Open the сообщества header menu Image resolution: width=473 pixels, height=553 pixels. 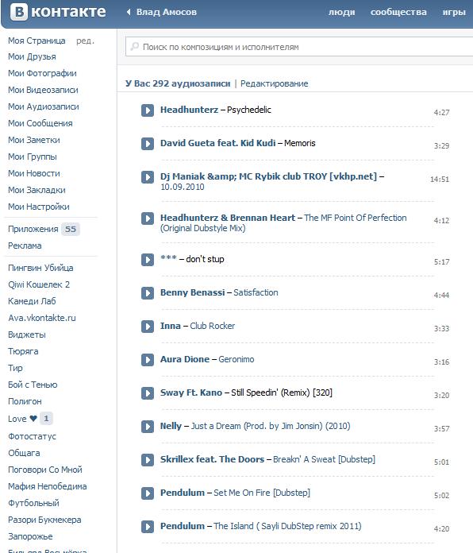[x=398, y=12]
